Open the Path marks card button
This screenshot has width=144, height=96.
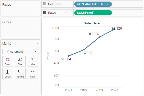[x=32, y=73]
